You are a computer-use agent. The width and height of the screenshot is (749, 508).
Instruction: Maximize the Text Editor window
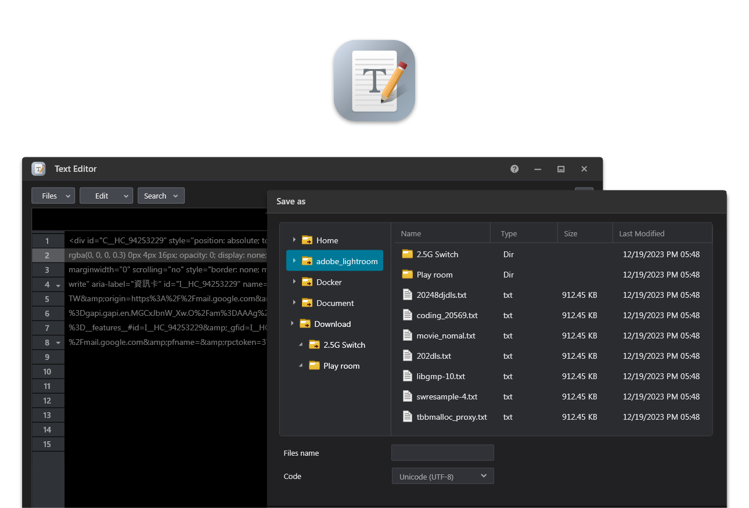pos(561,169)
